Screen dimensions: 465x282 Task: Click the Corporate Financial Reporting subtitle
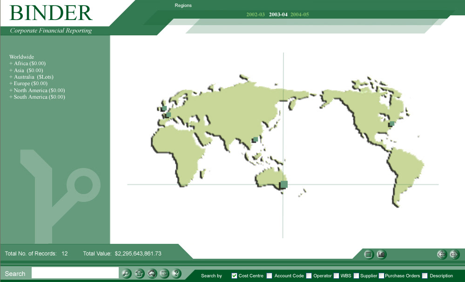pos(51,31)
